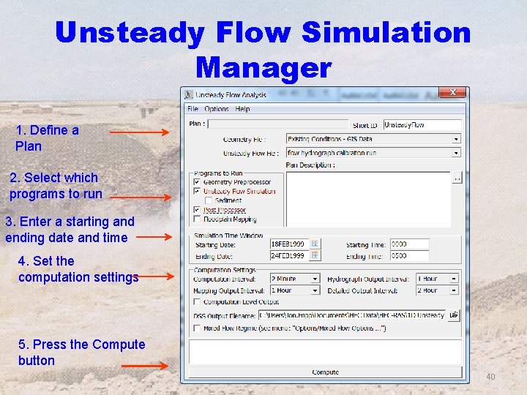Enable Floodplain Mapping checkbox
This screenshot has height=395, width=527.
tap(198, 219)
